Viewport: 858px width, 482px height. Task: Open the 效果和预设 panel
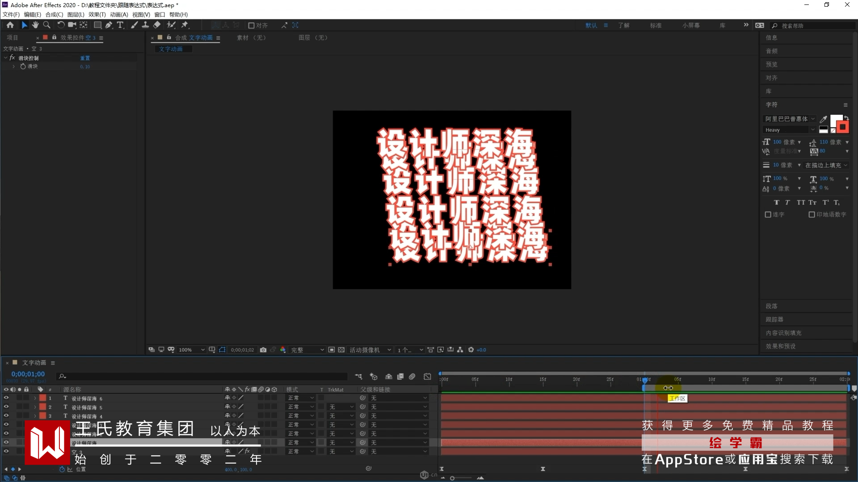(x=780, y=346)
